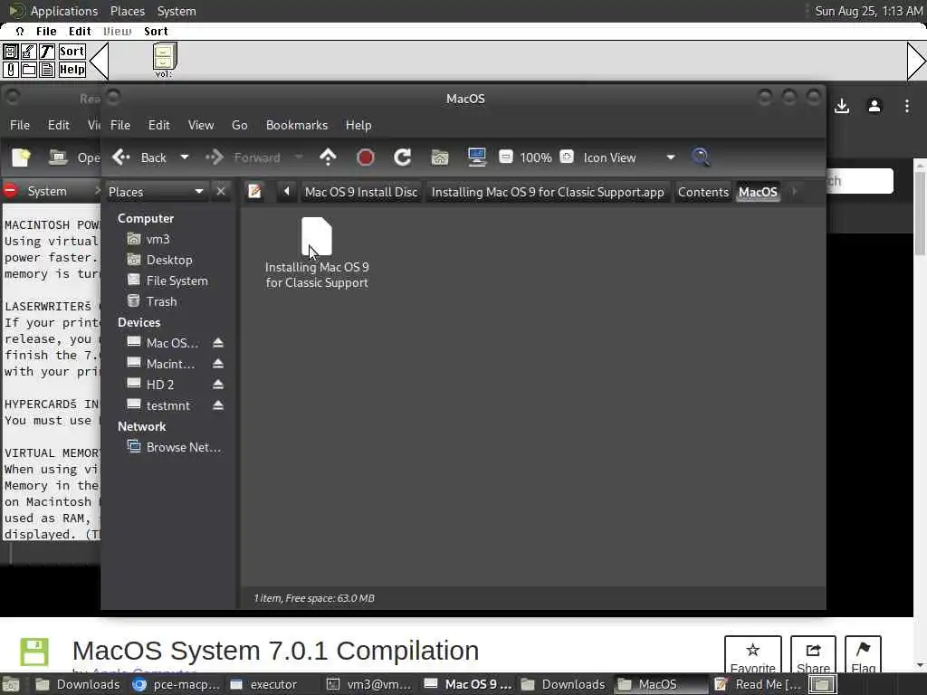Click the new document icon in text editor

pyautogui.click(x=22, y=157)
